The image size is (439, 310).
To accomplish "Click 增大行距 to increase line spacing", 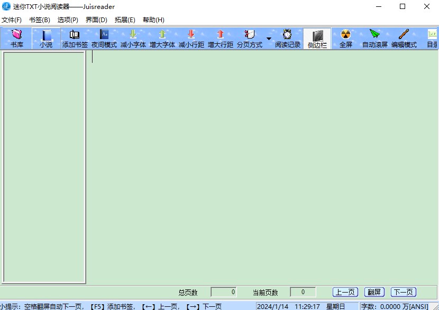I will (221, 39).
